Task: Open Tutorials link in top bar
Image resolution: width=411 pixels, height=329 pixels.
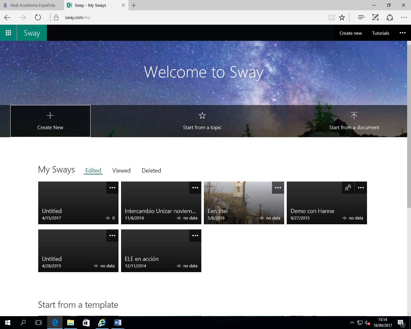Action: tap(380, 33)
